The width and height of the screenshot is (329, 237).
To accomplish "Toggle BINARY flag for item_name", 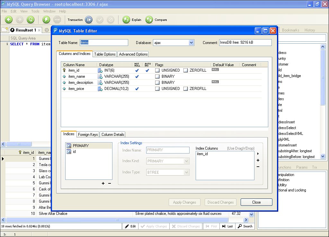I will [157, 76].
